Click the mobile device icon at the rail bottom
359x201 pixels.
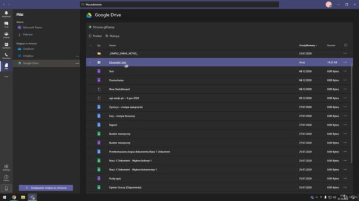tap(6, 189)
